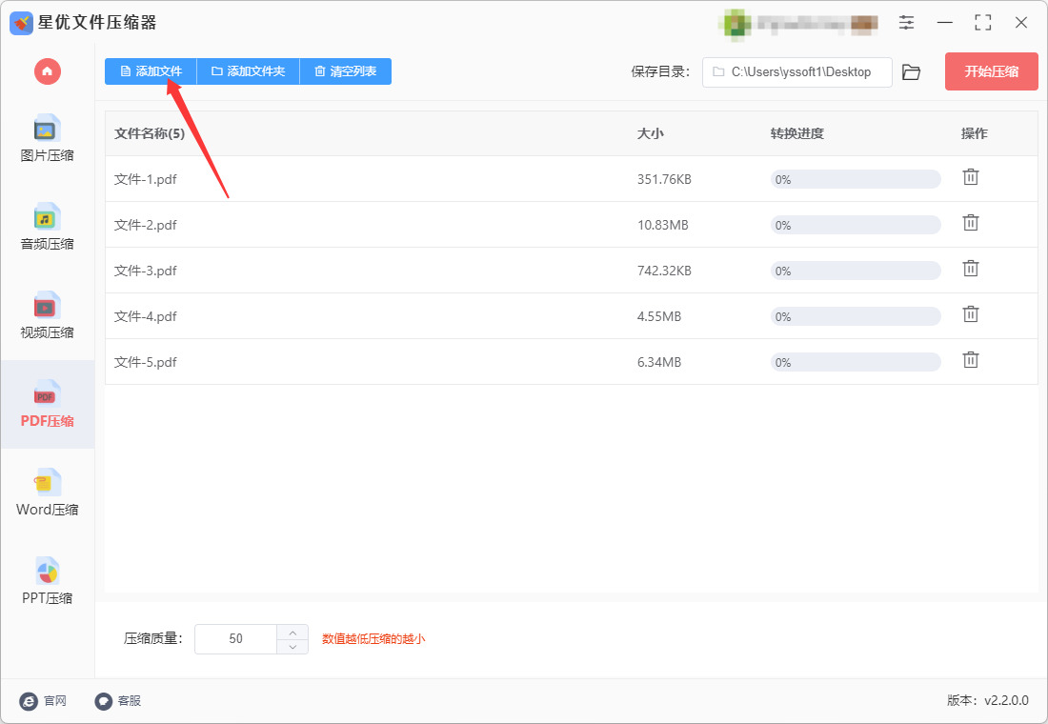1048x724 pixels.
Task: Click the 添加文件夹 add folder button
Action: coord(249,71)
